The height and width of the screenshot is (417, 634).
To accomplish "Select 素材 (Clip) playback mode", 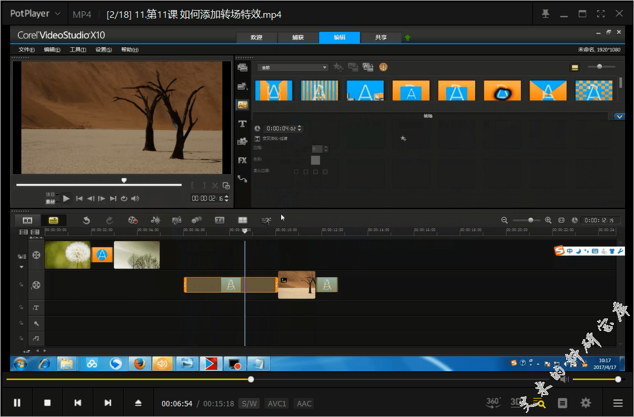I will (50, 201).
